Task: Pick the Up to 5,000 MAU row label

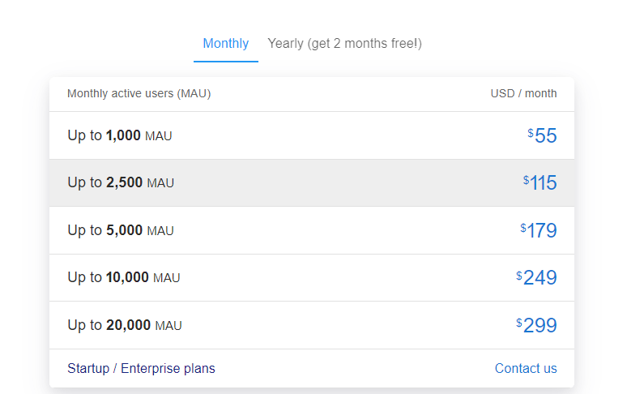Action: pos(121,230)
